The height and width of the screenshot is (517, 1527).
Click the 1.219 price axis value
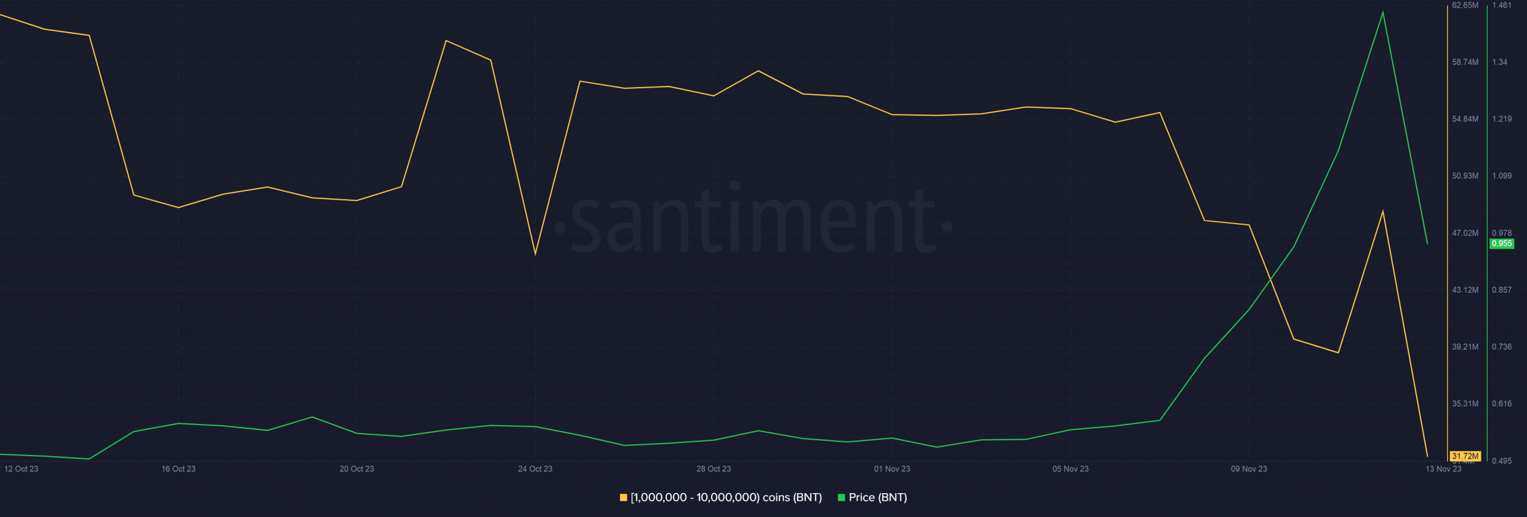point(1501,119)
